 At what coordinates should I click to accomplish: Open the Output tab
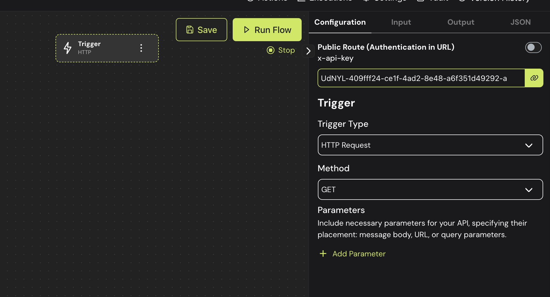pos(461,22)
